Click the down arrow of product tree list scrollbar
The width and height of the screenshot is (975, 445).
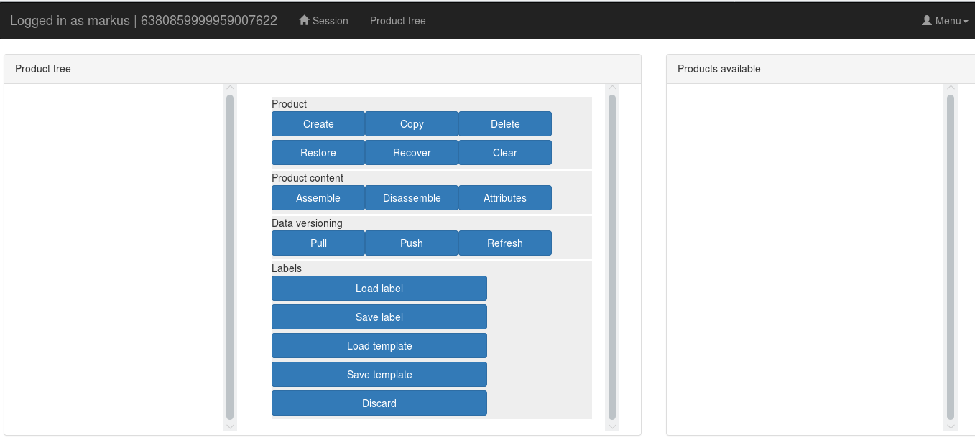point(230,426)
